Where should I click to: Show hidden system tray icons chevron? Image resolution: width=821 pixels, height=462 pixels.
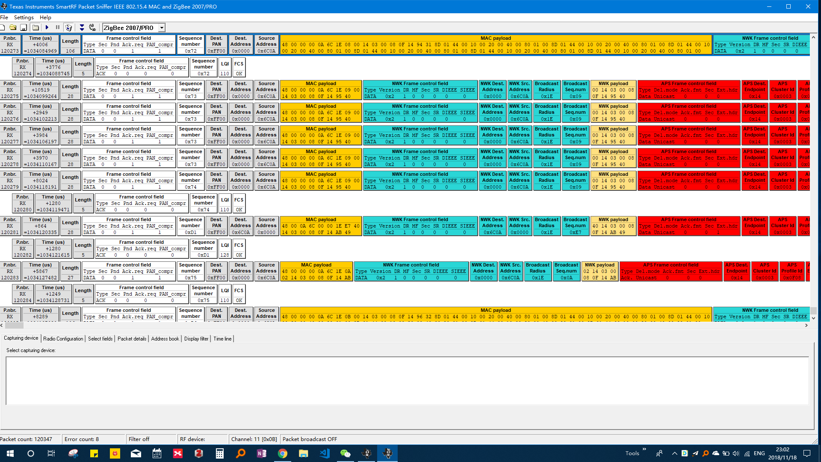(674, 453)
